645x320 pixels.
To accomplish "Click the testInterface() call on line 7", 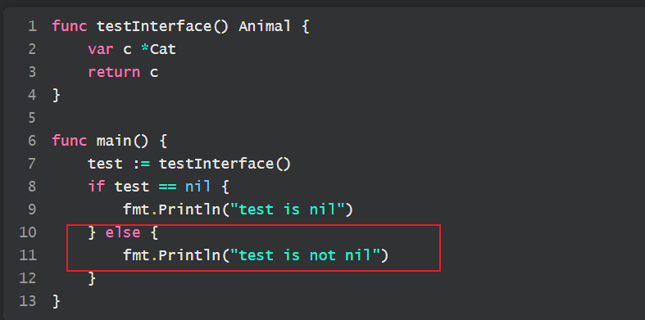I will coord(225,165).
